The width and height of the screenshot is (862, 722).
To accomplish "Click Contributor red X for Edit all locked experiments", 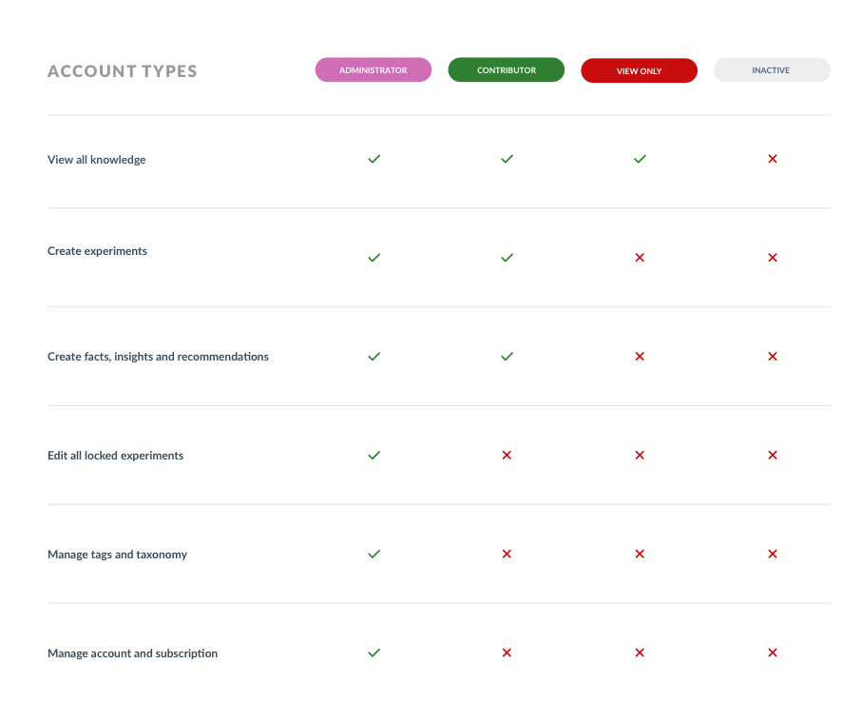I will pos(507,455).
